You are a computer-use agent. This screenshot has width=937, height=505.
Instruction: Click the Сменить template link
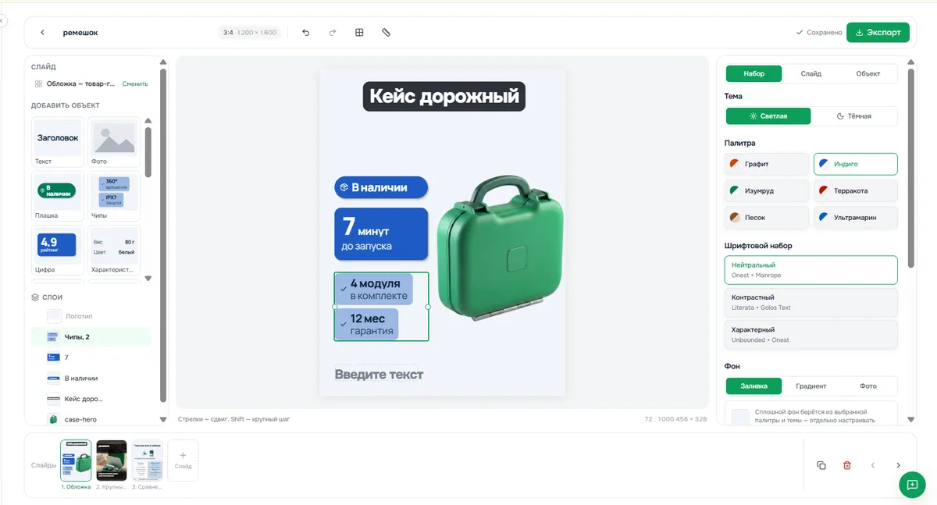click(x=134, y=84)
